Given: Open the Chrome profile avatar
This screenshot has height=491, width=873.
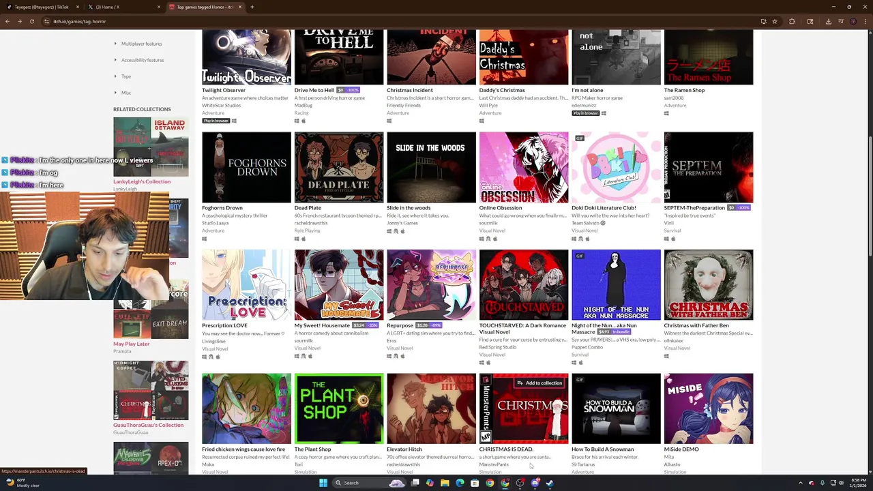Looking at the screenshot, I should click(x=853, y=21).
